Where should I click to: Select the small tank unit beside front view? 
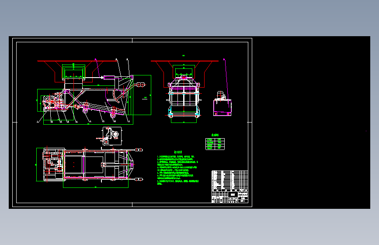coord(223,104)
